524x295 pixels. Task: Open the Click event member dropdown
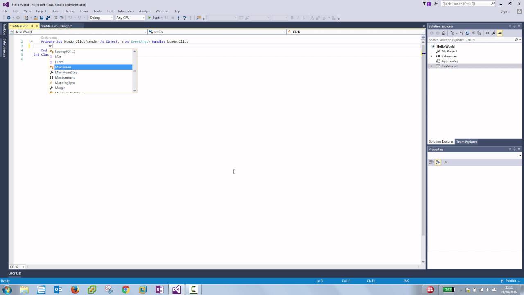(356, 32)
